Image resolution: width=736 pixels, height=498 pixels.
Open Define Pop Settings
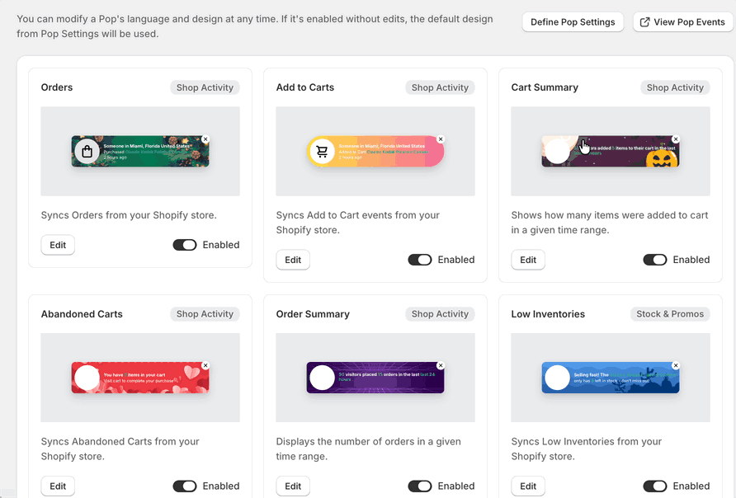coord(573,22)
